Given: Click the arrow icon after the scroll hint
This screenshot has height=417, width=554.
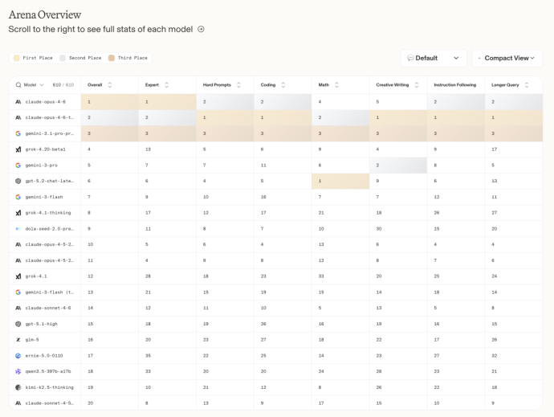Looking at the screenshot, I should pos(201,29).
